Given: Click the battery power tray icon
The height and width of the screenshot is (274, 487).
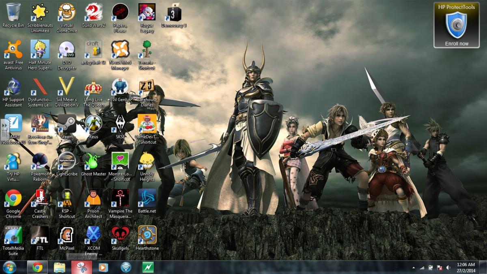Looking at the screenshot, I should [x=431, y=268].
